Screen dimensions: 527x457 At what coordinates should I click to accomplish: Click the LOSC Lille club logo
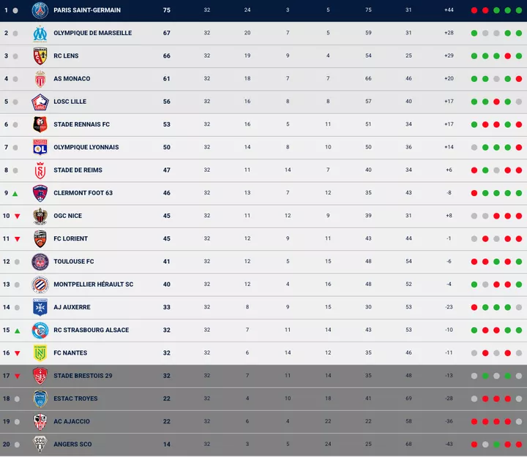coord(40,102)
